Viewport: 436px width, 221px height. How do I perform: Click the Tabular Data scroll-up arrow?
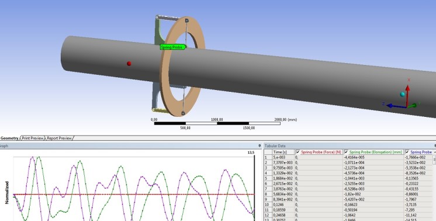pyautogui.click(x=435, y=153)
